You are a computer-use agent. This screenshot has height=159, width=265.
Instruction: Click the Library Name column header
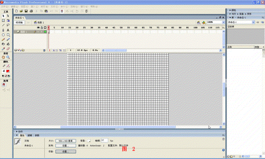[x=241, y=47]
